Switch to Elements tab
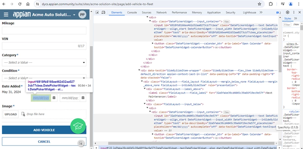Screen dimensions: 303x149 click(x=117, y=12)
